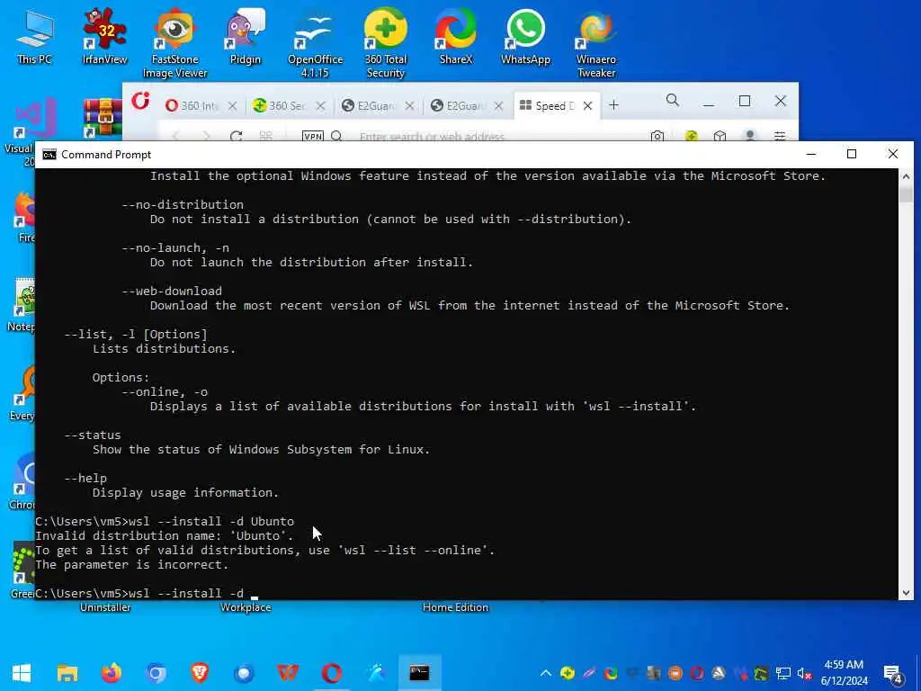Open the network tray icon
The image size is (921, 691).
point(783,673)
